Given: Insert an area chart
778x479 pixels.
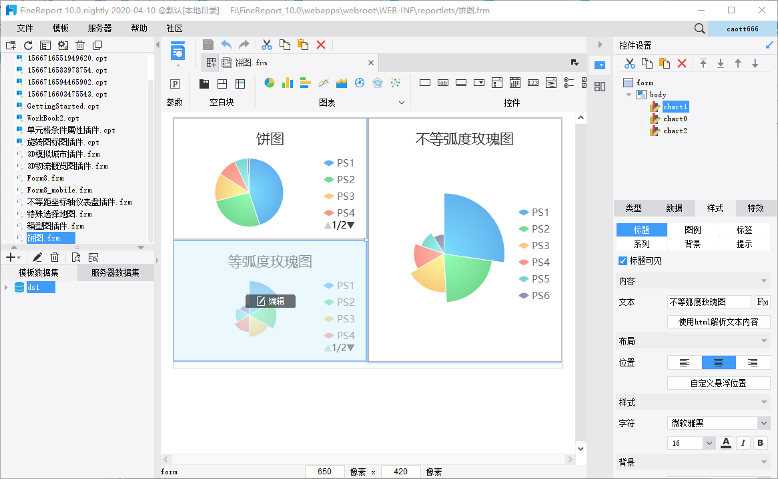Looking at the screenshot, I should click(342, 83).
